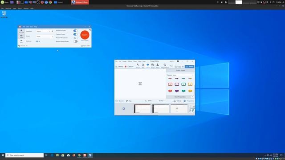The image size is (285, 160).
Task: Pick the purple speech bubble quick style
Action: pyautogui.click(x=177, y=91)
